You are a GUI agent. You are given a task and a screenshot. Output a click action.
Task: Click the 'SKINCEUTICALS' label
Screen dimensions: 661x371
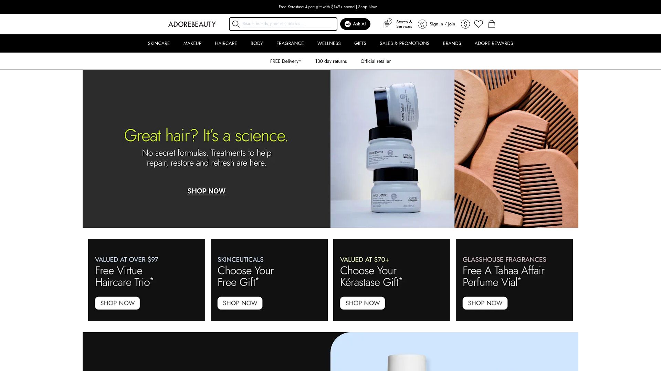pos(241,259)
